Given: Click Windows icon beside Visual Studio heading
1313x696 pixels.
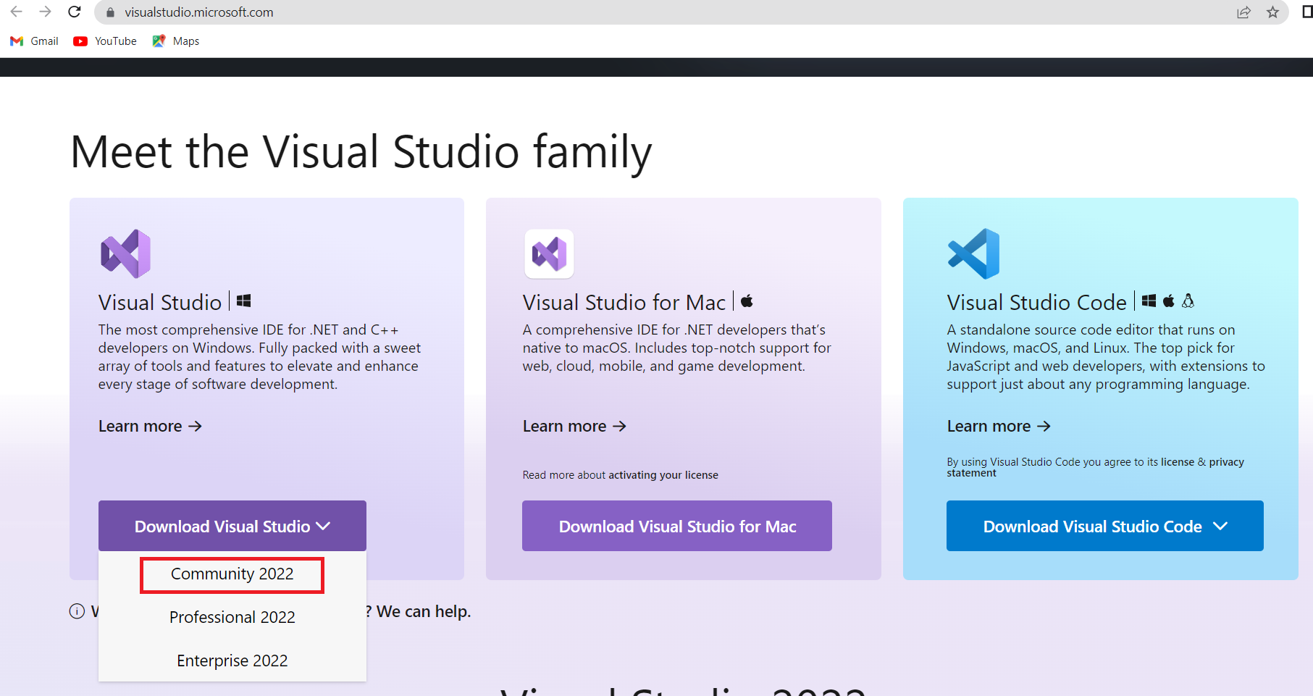Looking at the screenshot, I should pyautogui.click(x=244, y=301).
